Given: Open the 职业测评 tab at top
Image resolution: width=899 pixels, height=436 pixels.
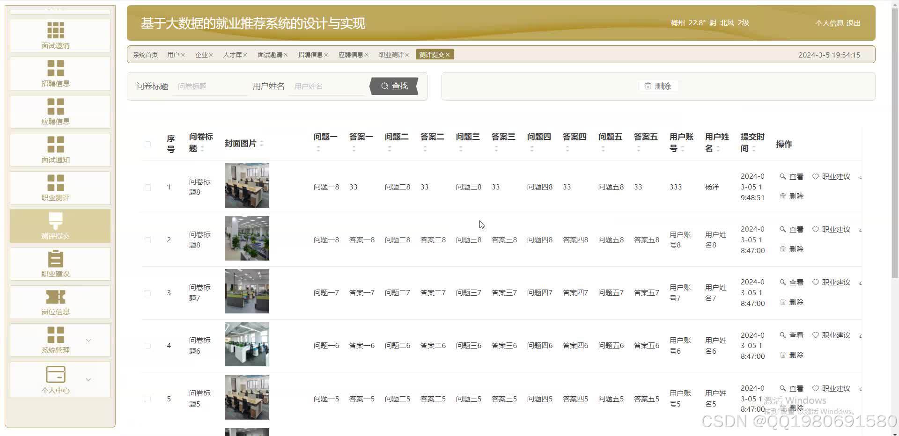Looking at the screenshot, I should [x=391, y=54].
